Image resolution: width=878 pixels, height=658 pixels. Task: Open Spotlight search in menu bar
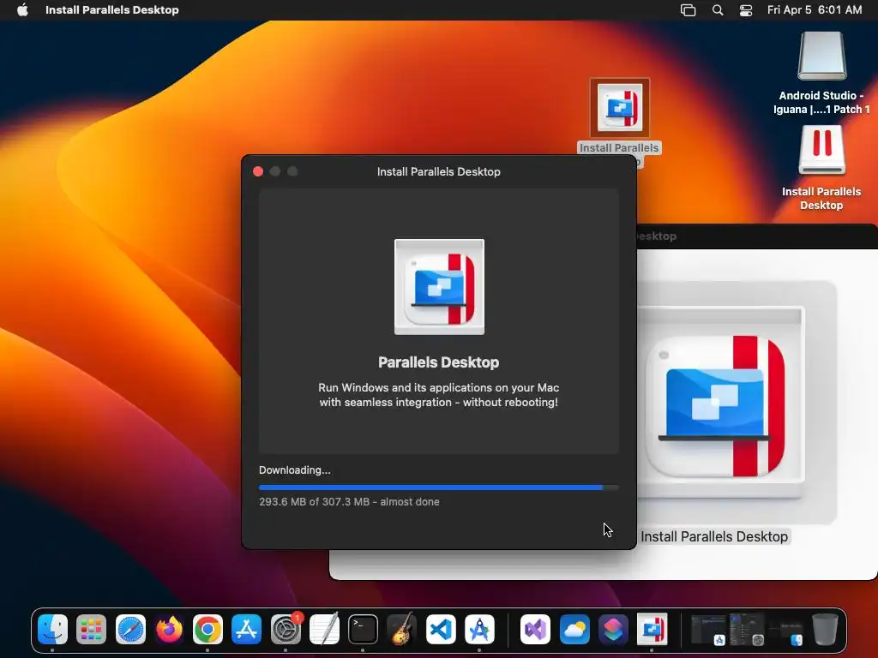(718, 10)
